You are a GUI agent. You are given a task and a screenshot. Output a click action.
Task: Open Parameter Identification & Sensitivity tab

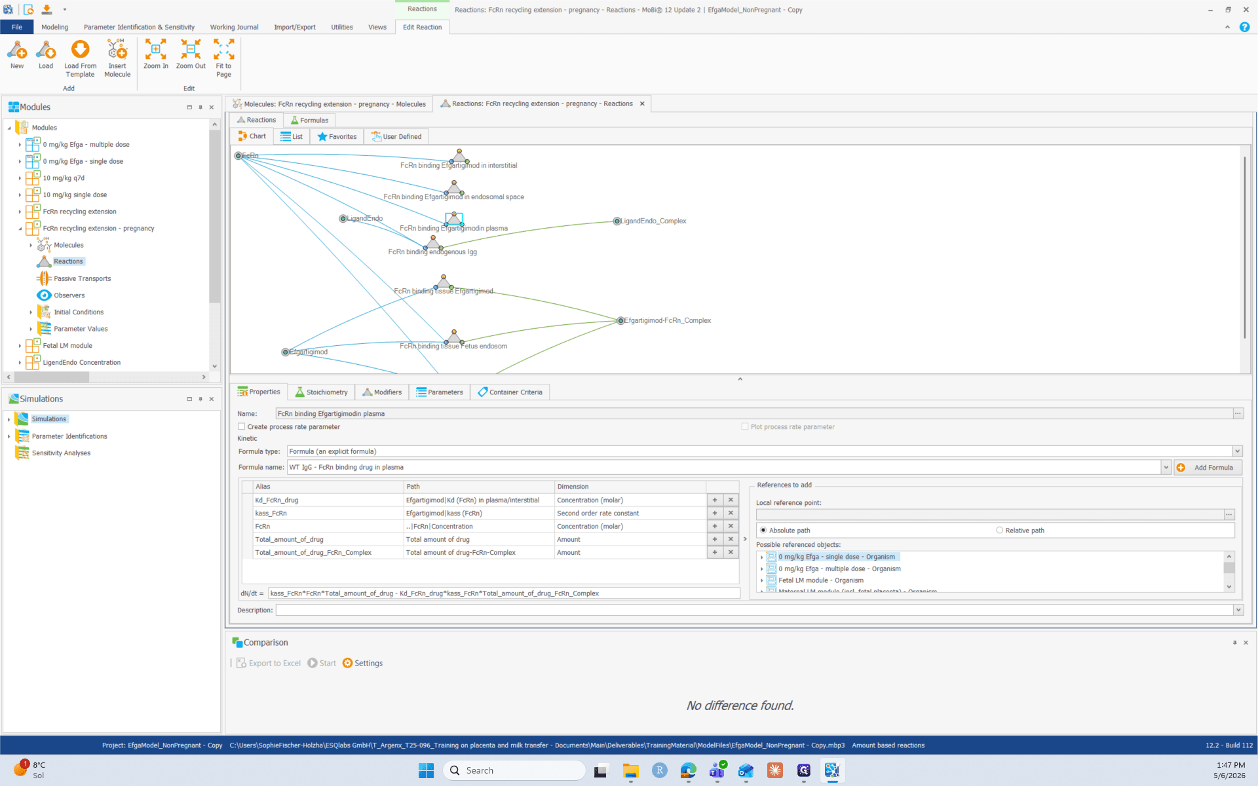[x=139, y=27]
